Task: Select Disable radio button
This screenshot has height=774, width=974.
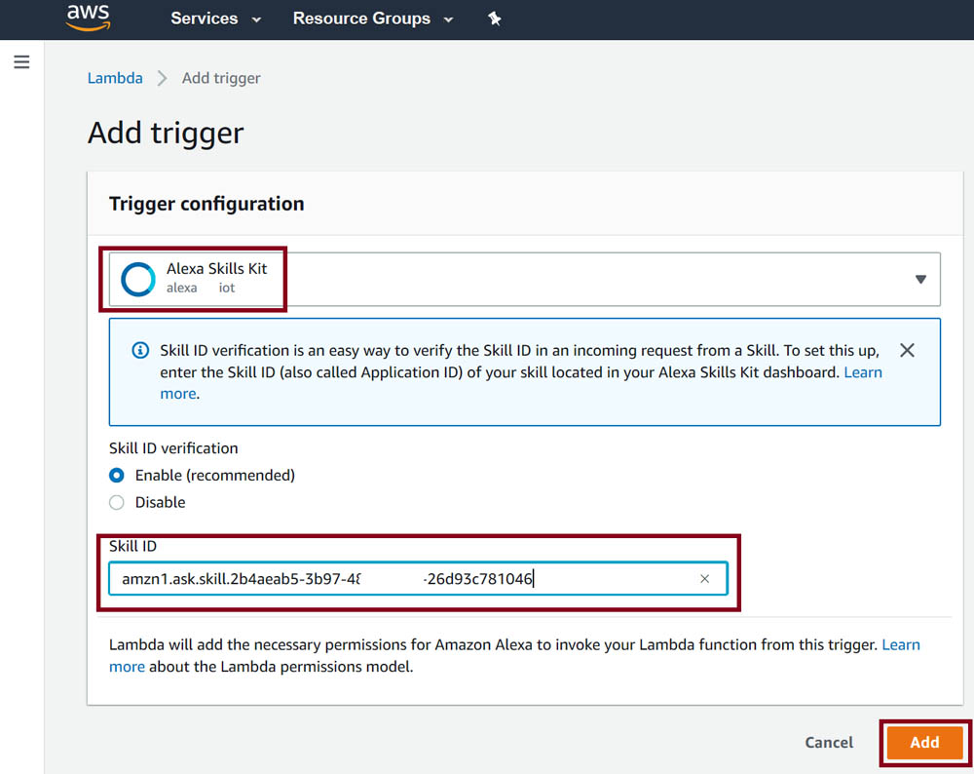Action: pyautogui.click(x=116, y=502)
